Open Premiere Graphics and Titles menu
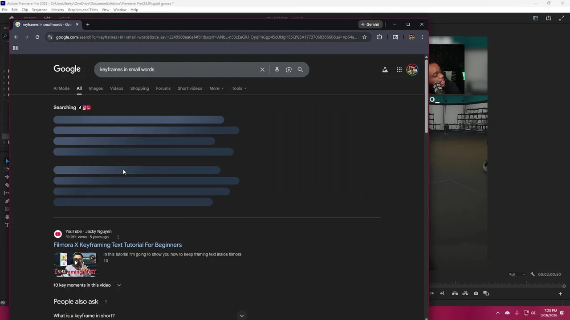The width and height of the screenshot is (570, 320). 83,10
